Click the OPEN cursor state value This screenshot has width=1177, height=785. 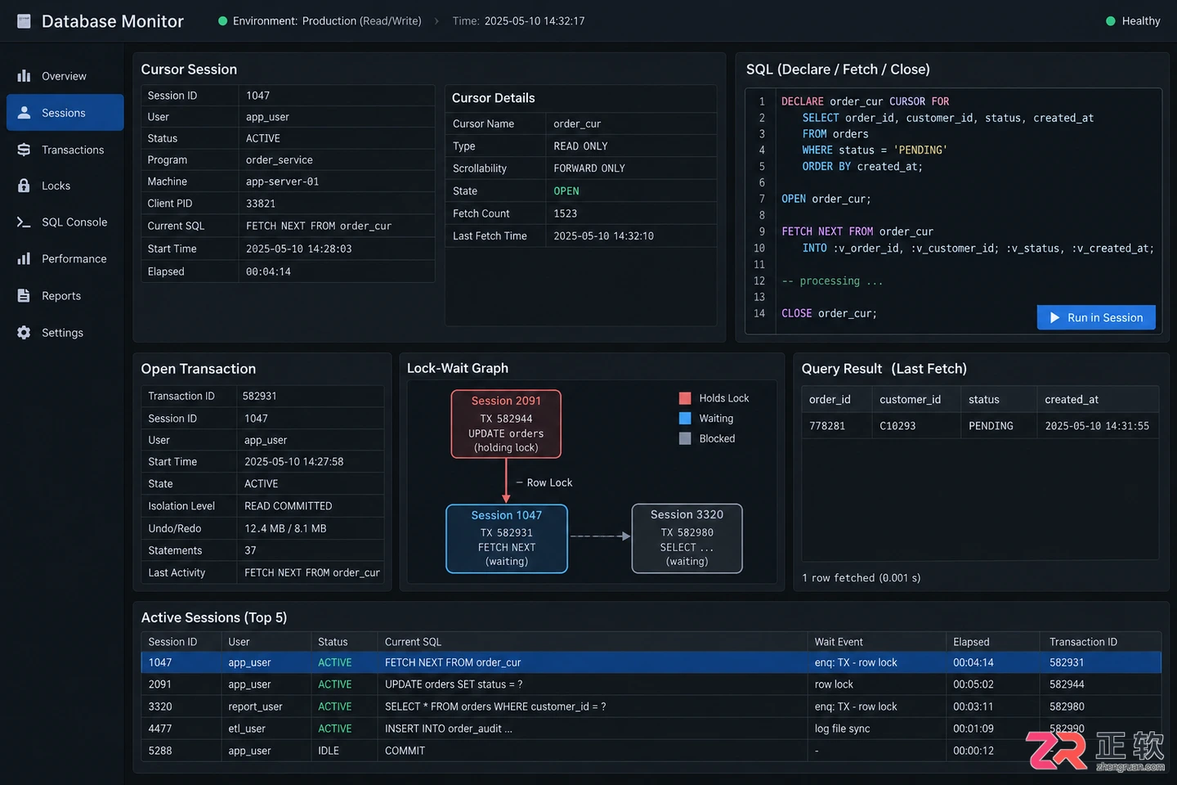566,191
